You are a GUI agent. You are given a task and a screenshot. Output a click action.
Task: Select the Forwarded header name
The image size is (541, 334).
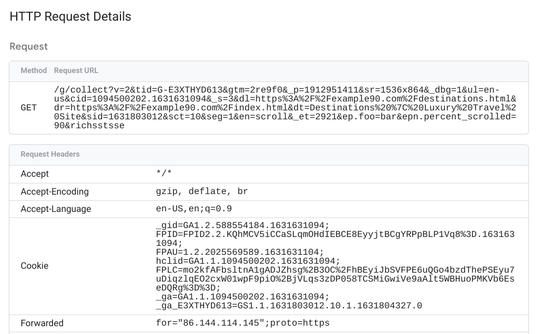[x=42, y=323]
